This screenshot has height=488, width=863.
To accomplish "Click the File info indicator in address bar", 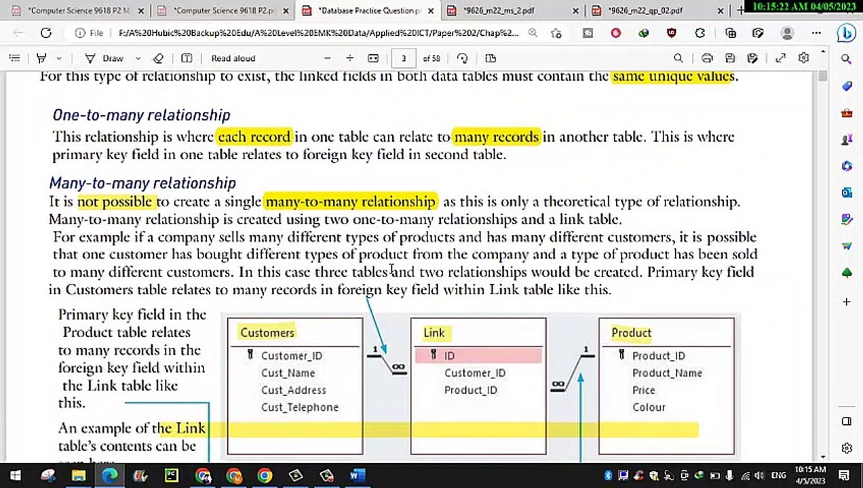I will click(89, 33).
